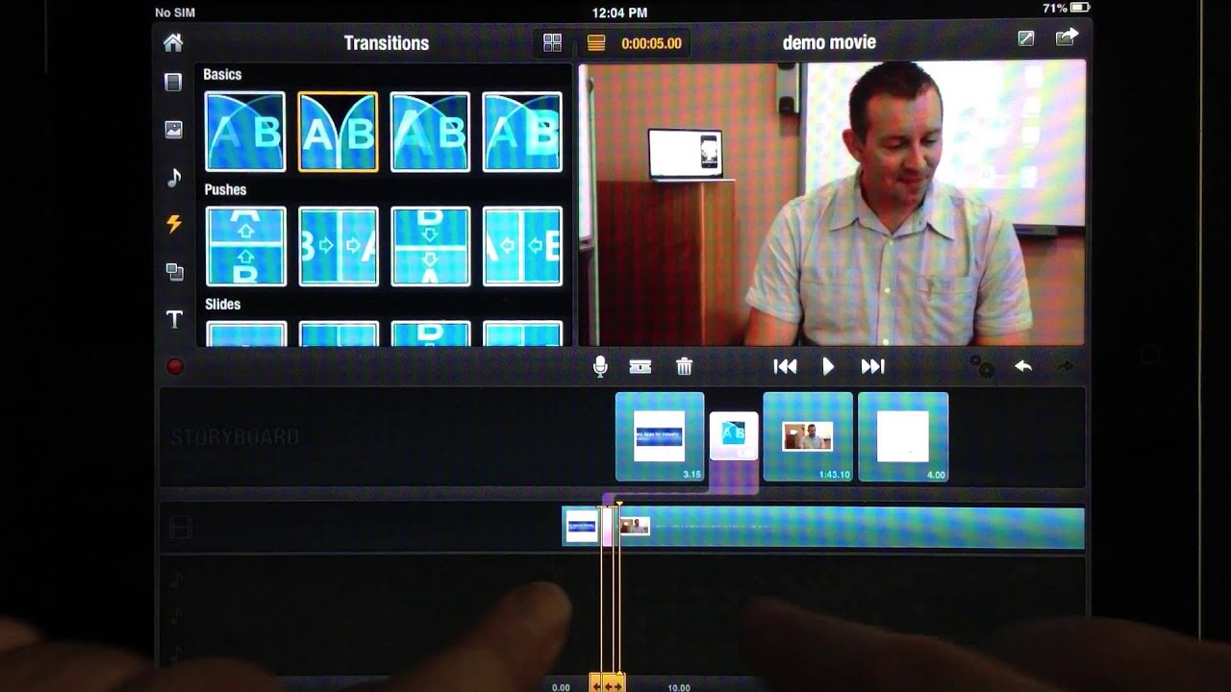1231x692 pixels.
Task: Redo action with right arrow
Action: tap(1065, 366)
